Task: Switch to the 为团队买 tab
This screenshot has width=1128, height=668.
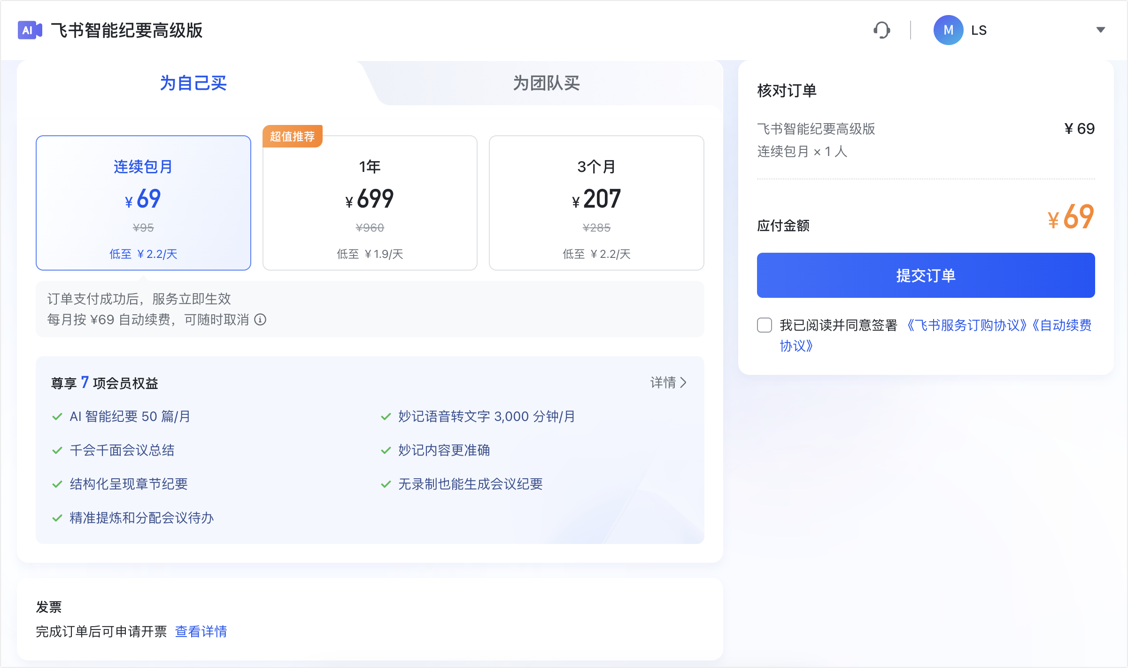Action: [546, 83]
